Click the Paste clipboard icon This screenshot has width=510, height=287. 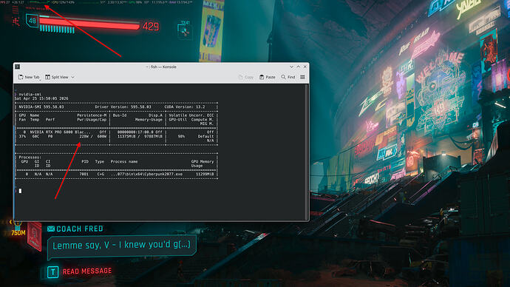point(262,77)
